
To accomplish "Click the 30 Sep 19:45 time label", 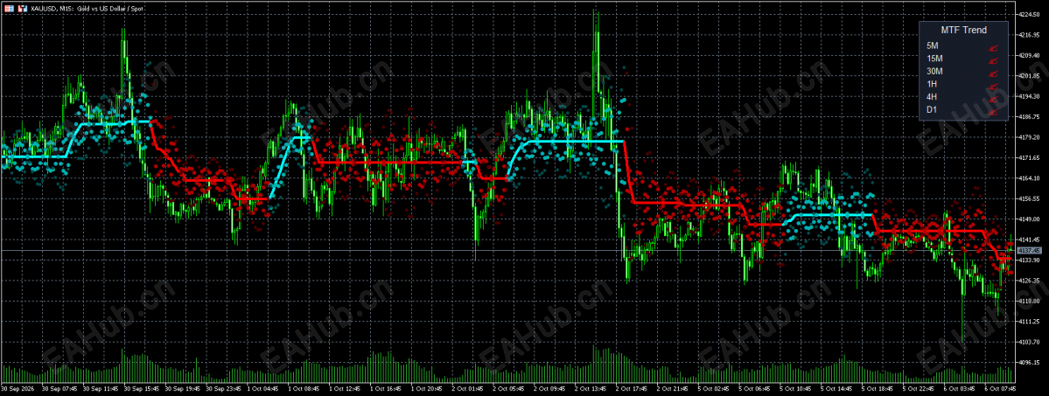I will click(184, 388).
